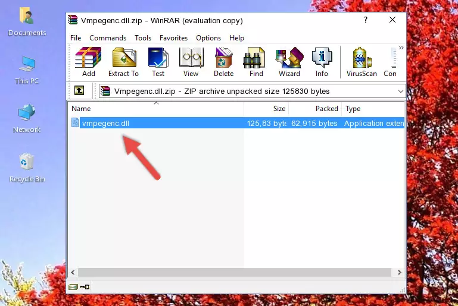Open the Help menu
The width and height of the screenshot is (458, 306).
[236, 38]
